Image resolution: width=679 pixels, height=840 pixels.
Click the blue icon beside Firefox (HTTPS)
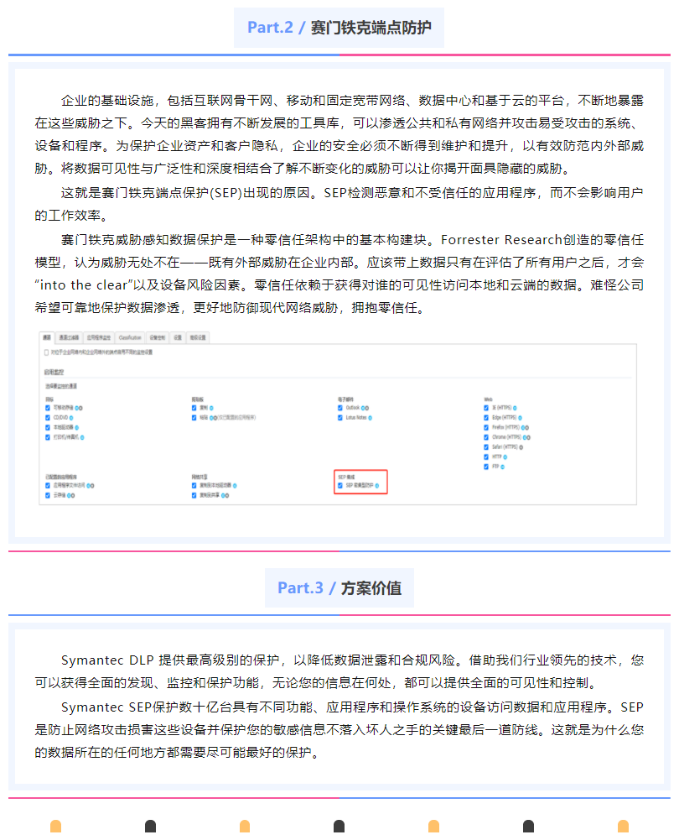pos(523,427)
